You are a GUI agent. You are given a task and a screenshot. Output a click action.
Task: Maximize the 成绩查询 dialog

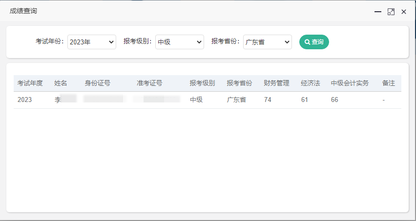coord(391,12)
